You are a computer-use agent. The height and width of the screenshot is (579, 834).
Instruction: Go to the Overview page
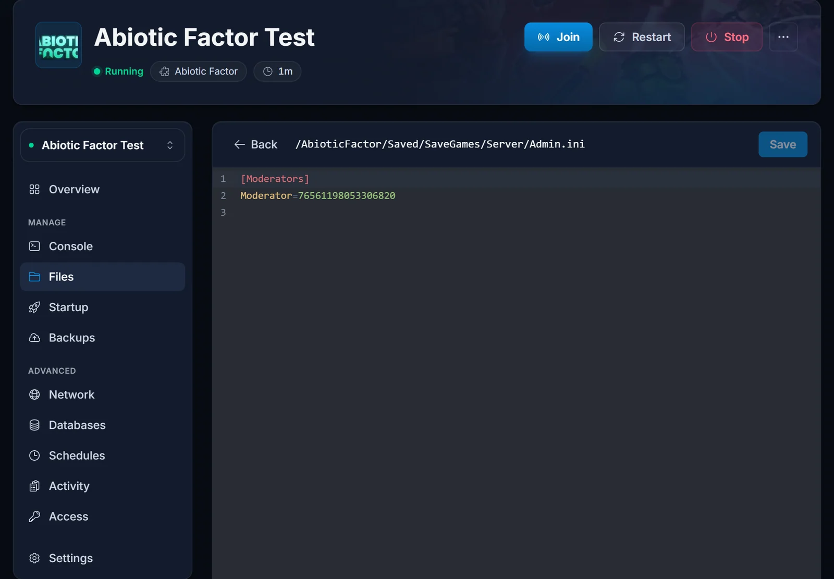click(103, 189)
